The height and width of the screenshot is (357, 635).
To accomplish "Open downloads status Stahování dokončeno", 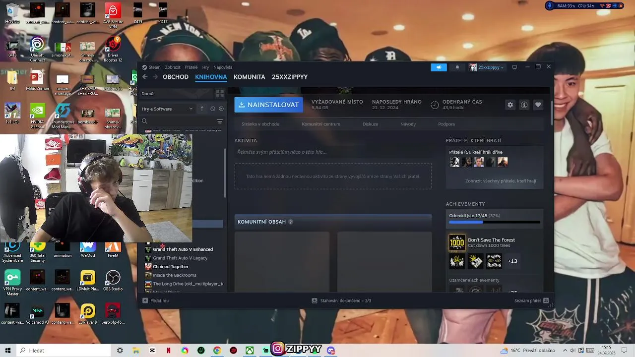I will [341, 300].
